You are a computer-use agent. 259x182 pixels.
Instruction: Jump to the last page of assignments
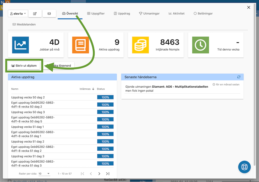[108, 174]
